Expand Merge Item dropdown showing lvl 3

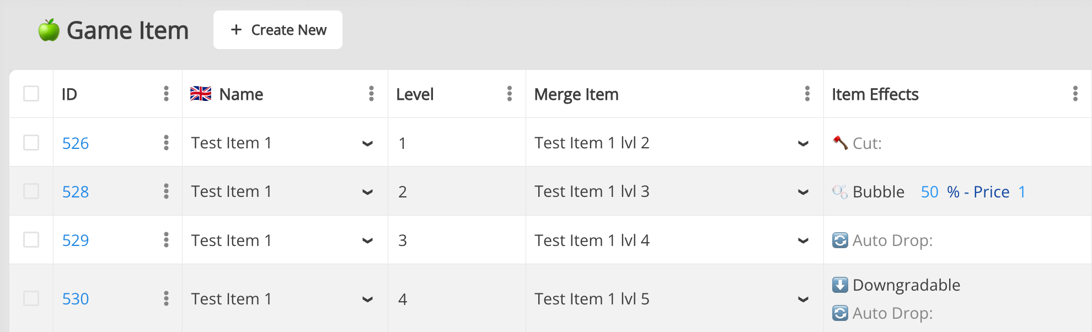coord(803,192)
